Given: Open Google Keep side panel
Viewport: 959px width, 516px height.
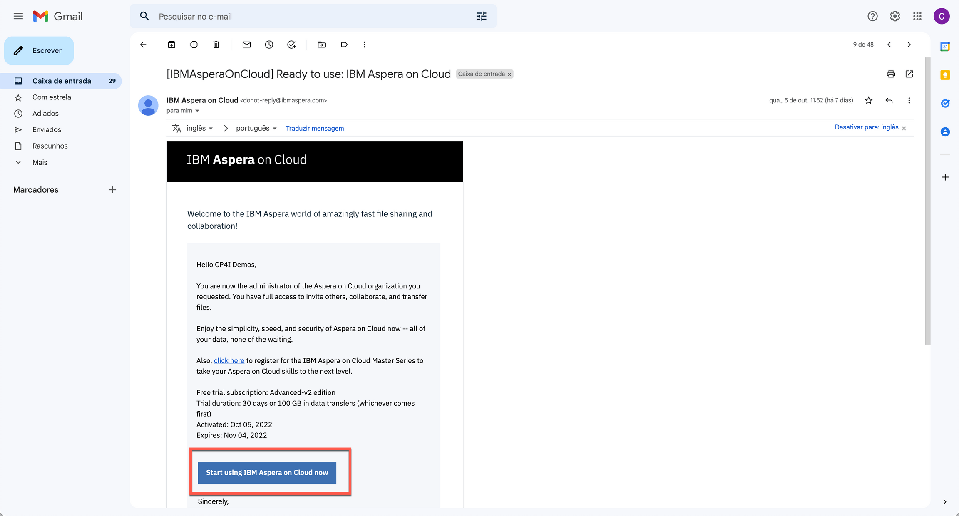Looking at the screenshot, I should pos(945,75).
